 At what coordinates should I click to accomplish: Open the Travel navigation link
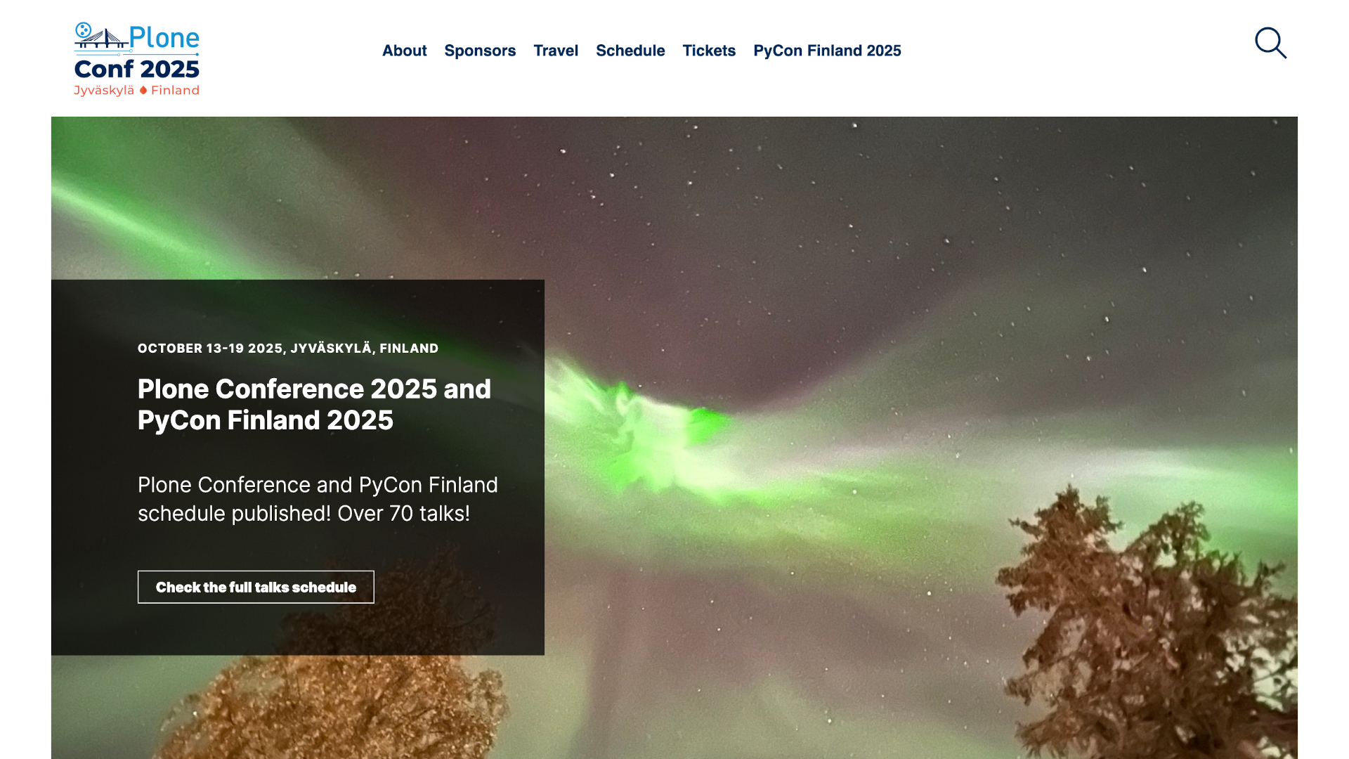[x=556, y=51]
